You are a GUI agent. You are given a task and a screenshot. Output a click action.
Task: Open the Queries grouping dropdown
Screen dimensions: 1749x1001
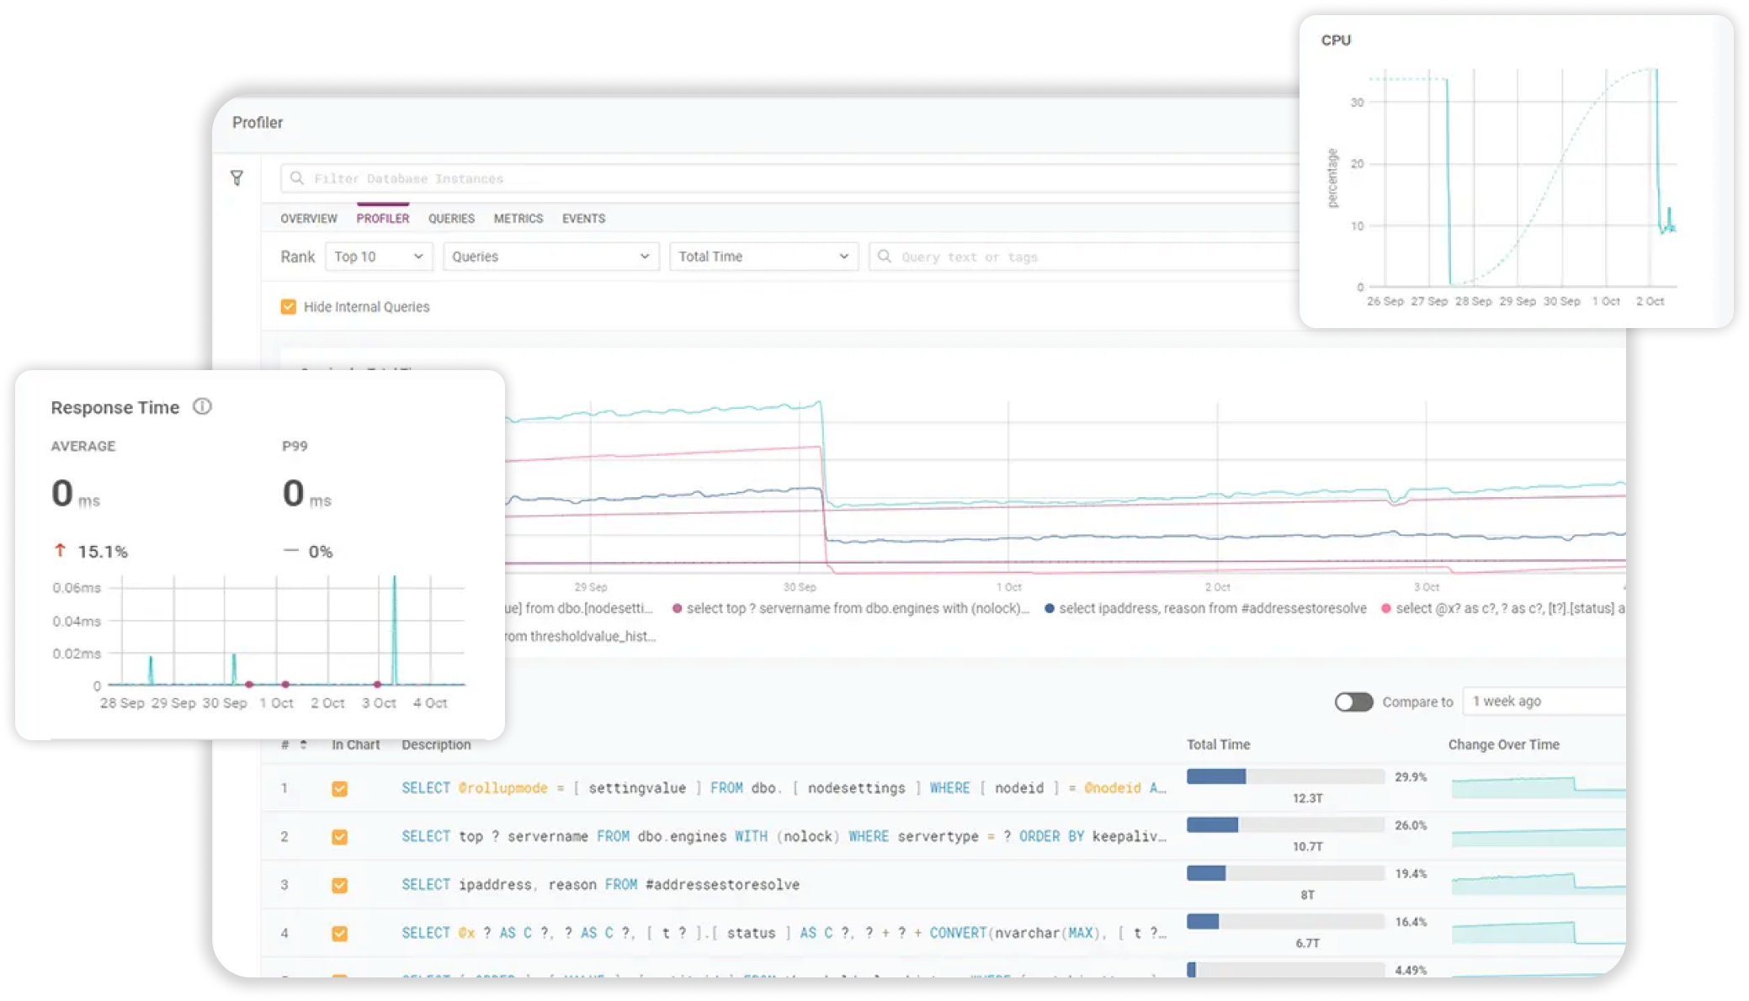[x=550, y=257]
